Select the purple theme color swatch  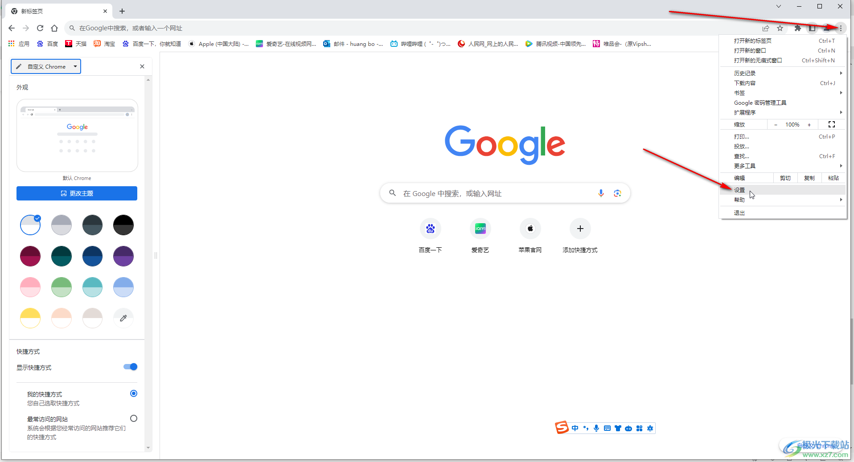point(123,256)
